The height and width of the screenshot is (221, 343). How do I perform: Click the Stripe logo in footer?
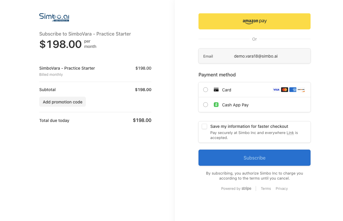(x=246, y=189)
